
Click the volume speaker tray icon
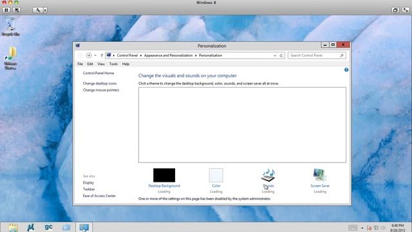click(383, 228)
